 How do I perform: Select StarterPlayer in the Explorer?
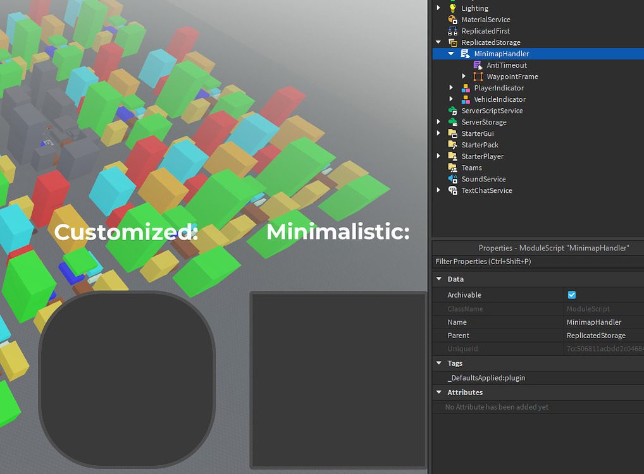pos(483,156)
